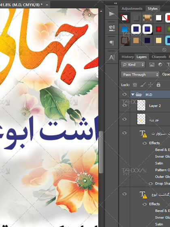Click the Clear Style icon in Styles panel
The image size is (170, 227).
coord(164,49)
